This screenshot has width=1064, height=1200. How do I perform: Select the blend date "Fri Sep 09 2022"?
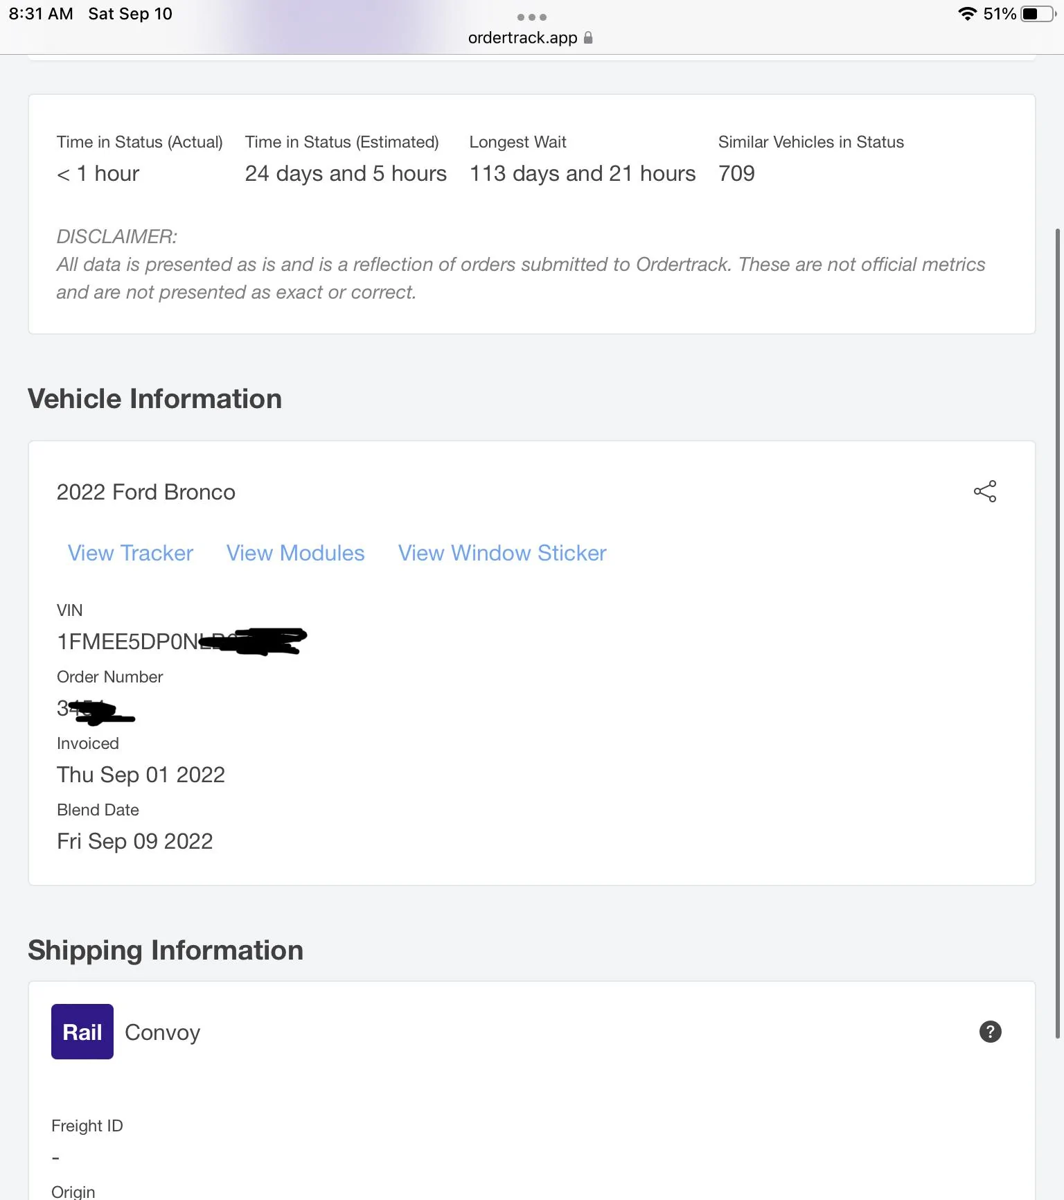(134, 841)
